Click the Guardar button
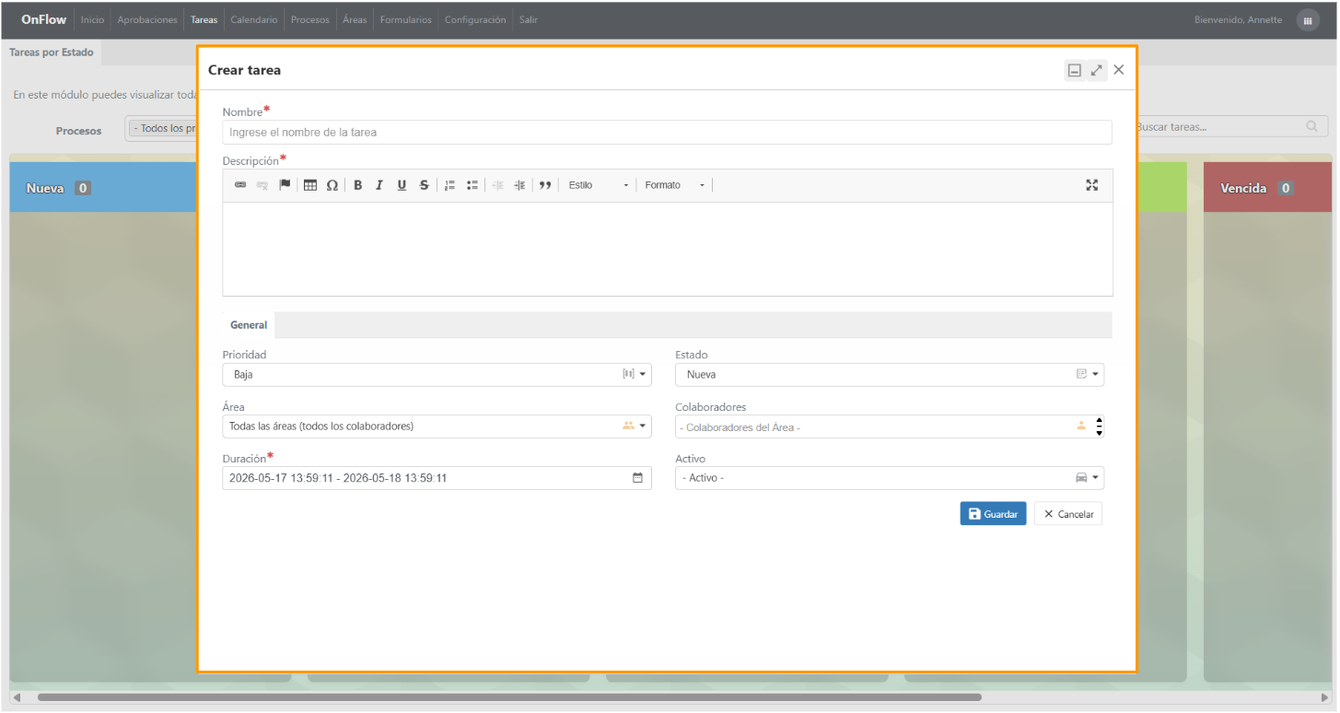1340x713 pixels. (993, 514)
